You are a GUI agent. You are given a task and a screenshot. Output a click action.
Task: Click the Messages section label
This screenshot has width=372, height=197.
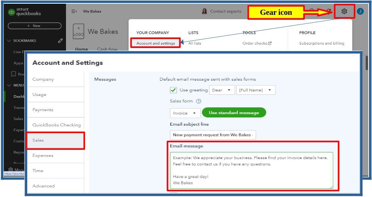(x=105, y=79)
